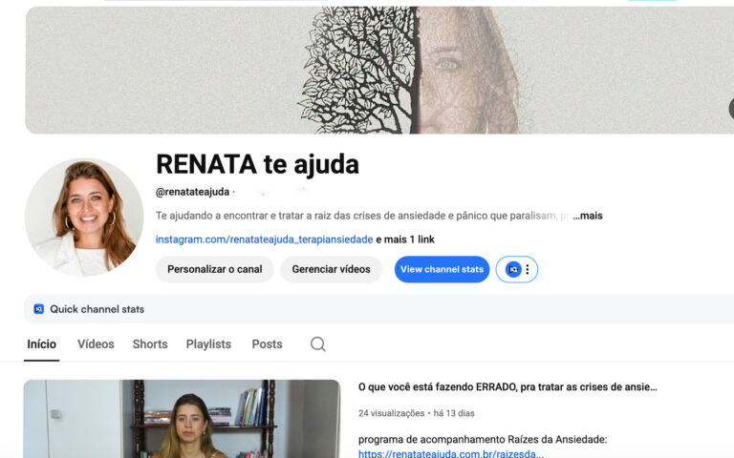Click the round IQ icon beside View channel stats
Image resolution: width=734 pixels, height=458 pixels.
point(513,269)
